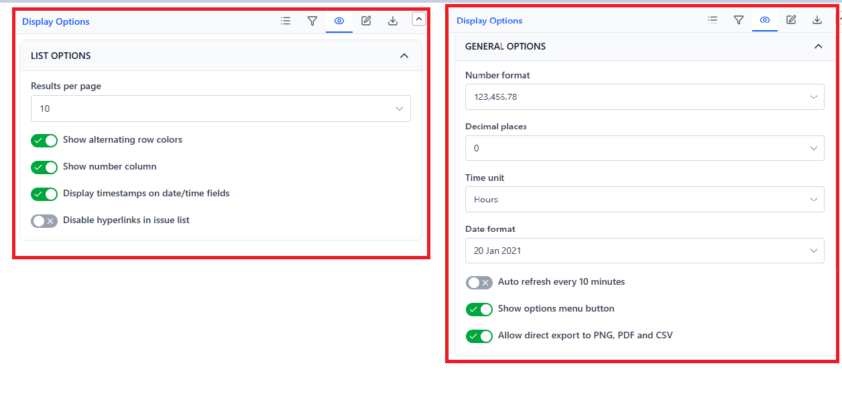This screenshot has width=842, height=398.
Task: Enable Disable hyperlinks in issue list
Action: tap(44, 220)
